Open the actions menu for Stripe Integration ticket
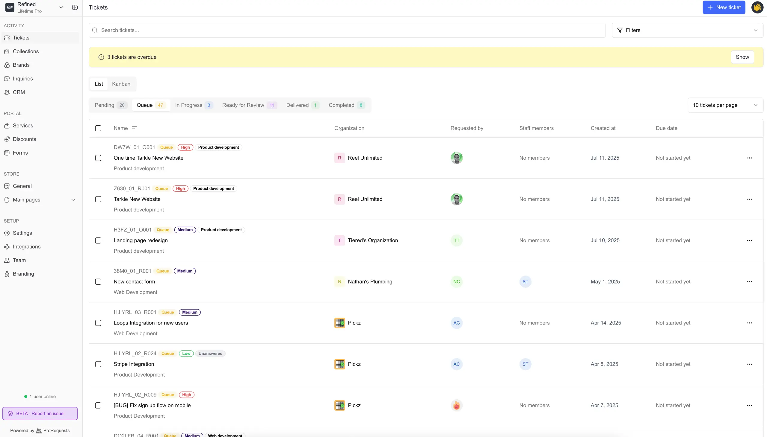This screenshot has width=767, height=437. pos(750,364)
